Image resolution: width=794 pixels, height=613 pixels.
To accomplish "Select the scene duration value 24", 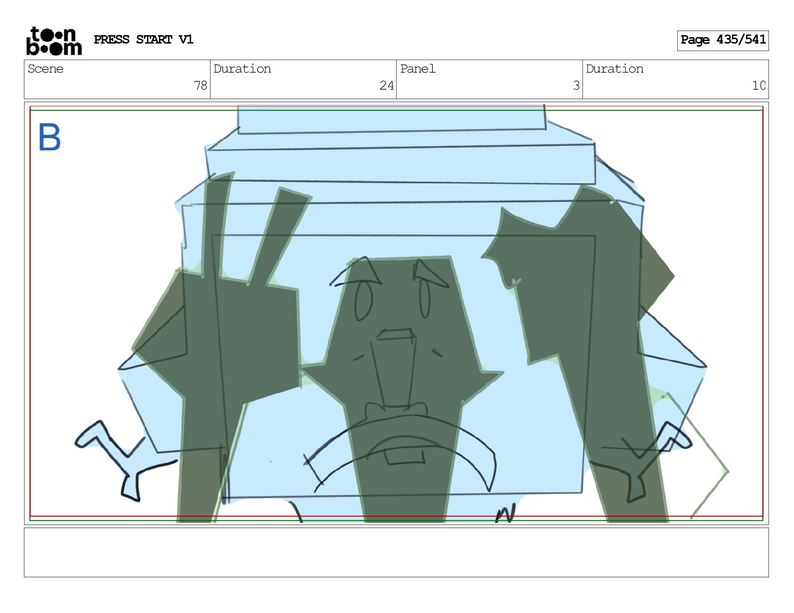I will [x=386, y=86].
